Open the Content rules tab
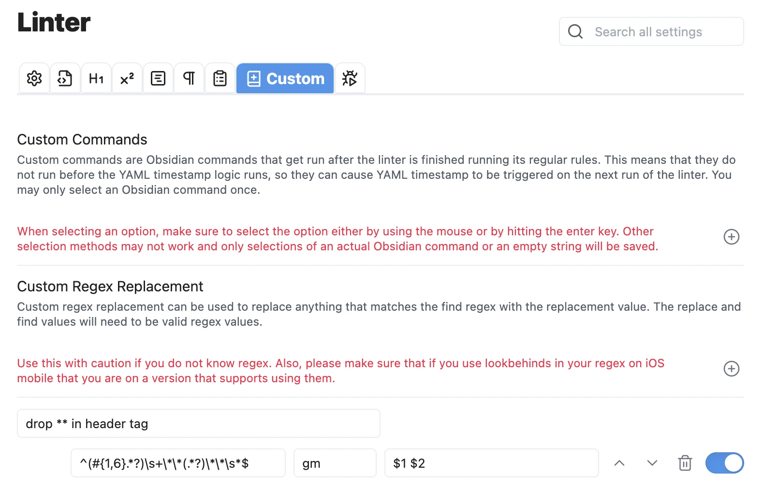The width and height of the screenshot is (763, 489). click(x=158, y=78)
